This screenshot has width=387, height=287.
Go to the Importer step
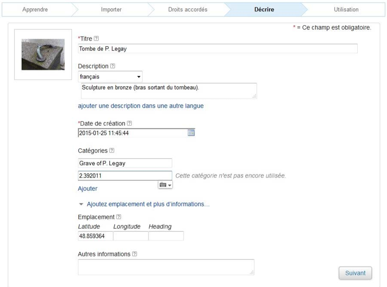(x=111, y=10)
